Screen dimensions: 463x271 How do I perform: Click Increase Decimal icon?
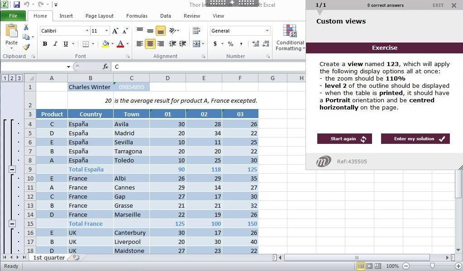[x=256, y=44]
